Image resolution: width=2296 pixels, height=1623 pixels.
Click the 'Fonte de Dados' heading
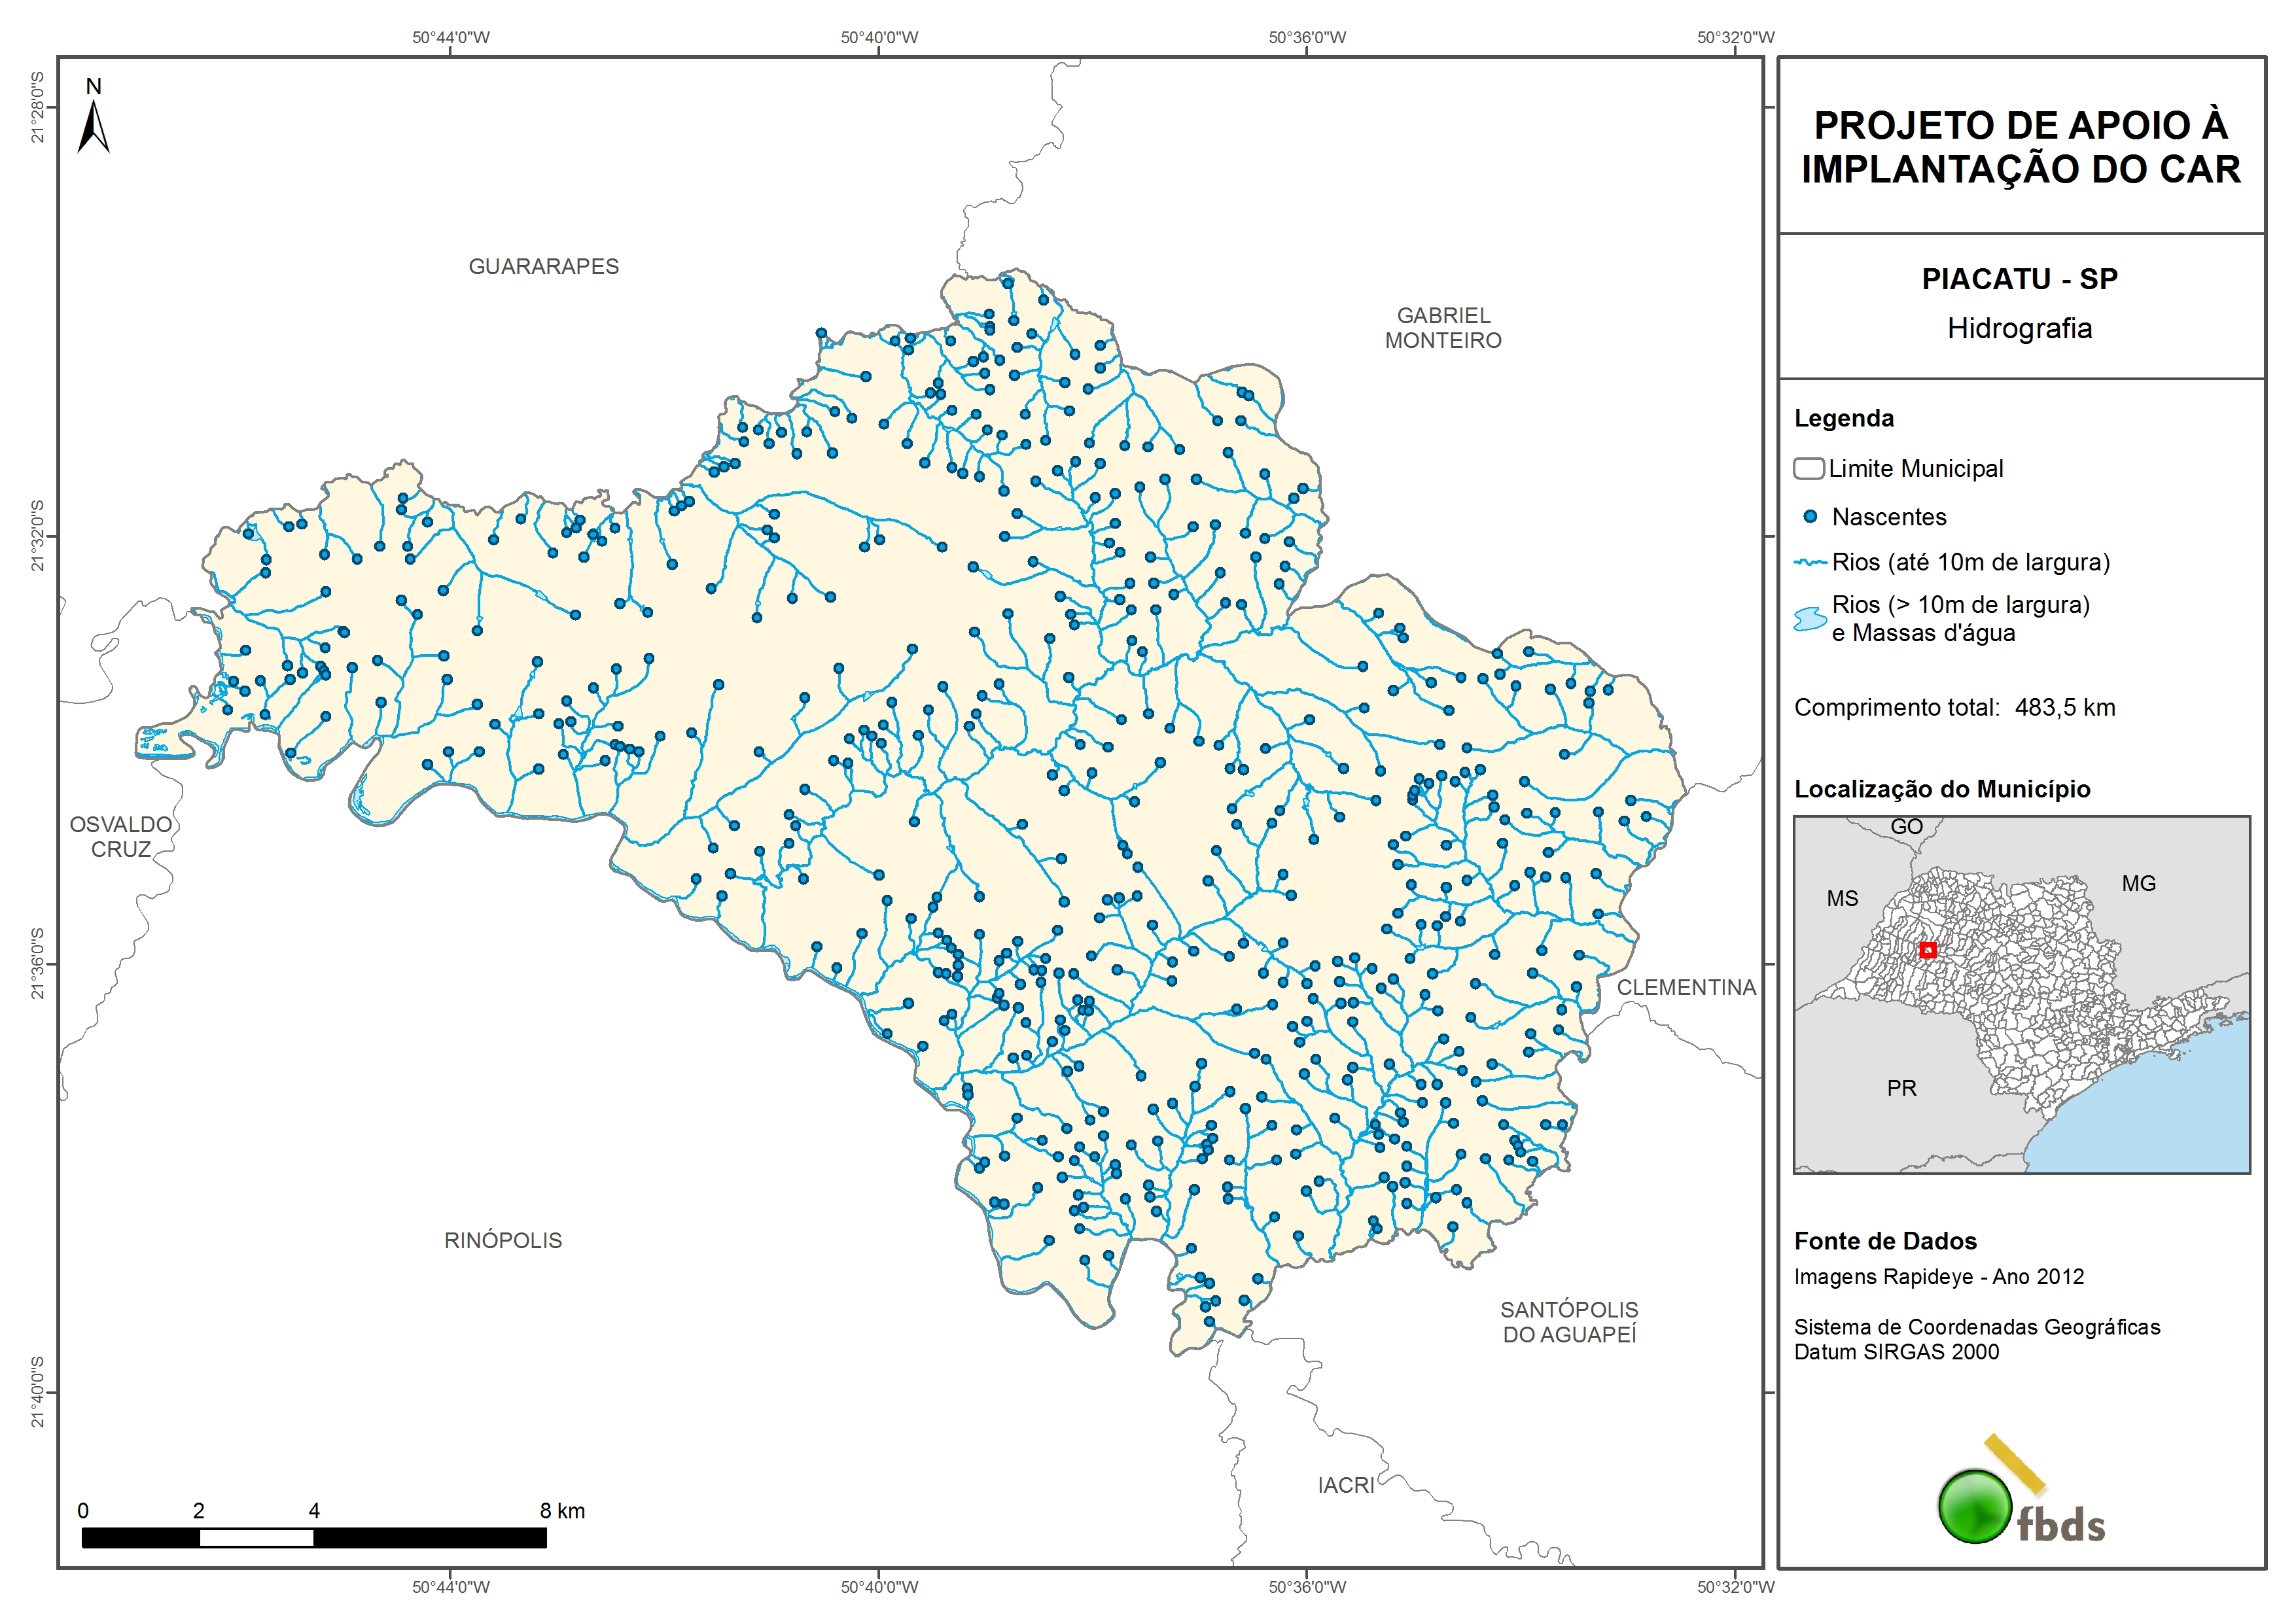click(x=1884, y=1241)
